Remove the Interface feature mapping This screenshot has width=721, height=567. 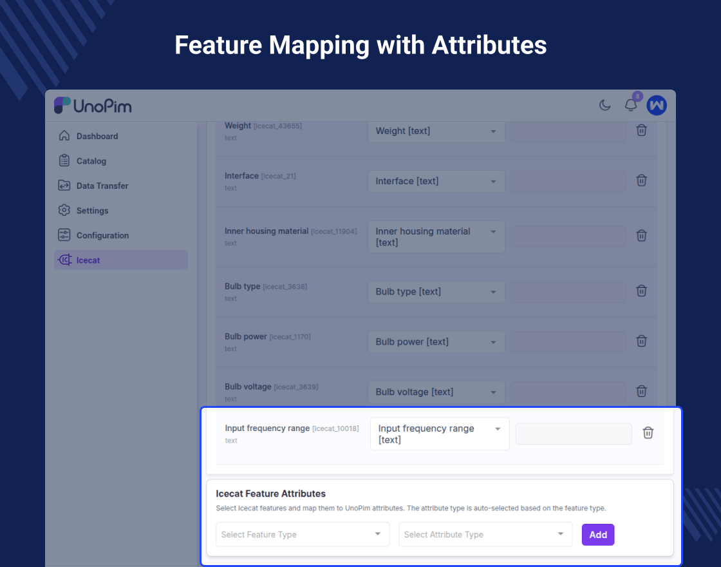(x=641, y=180)
